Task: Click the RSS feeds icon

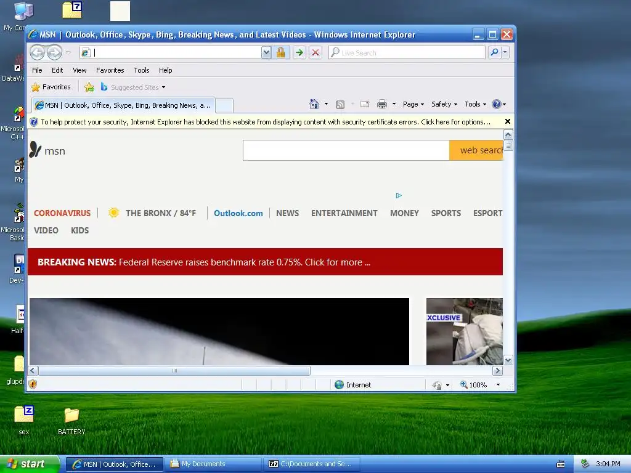Action: point(340,105)
